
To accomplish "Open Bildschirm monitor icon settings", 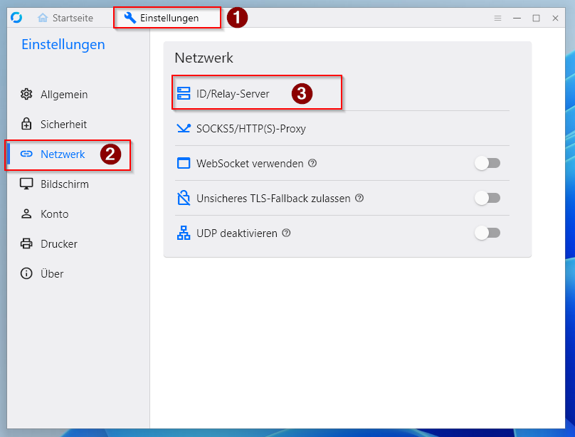I will (x=26, y=184).
